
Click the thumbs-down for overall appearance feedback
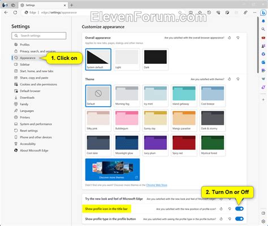click(238, 38)
